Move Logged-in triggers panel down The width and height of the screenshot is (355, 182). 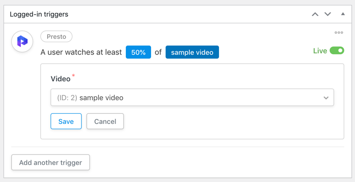click(328, 14)
